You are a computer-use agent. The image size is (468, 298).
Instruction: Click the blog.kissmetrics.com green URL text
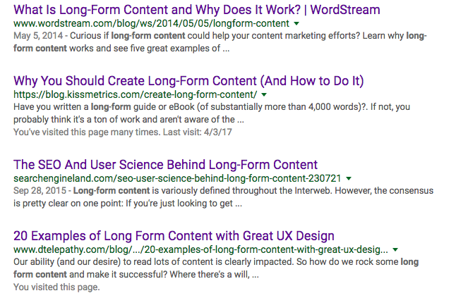[x=136, y=95]
